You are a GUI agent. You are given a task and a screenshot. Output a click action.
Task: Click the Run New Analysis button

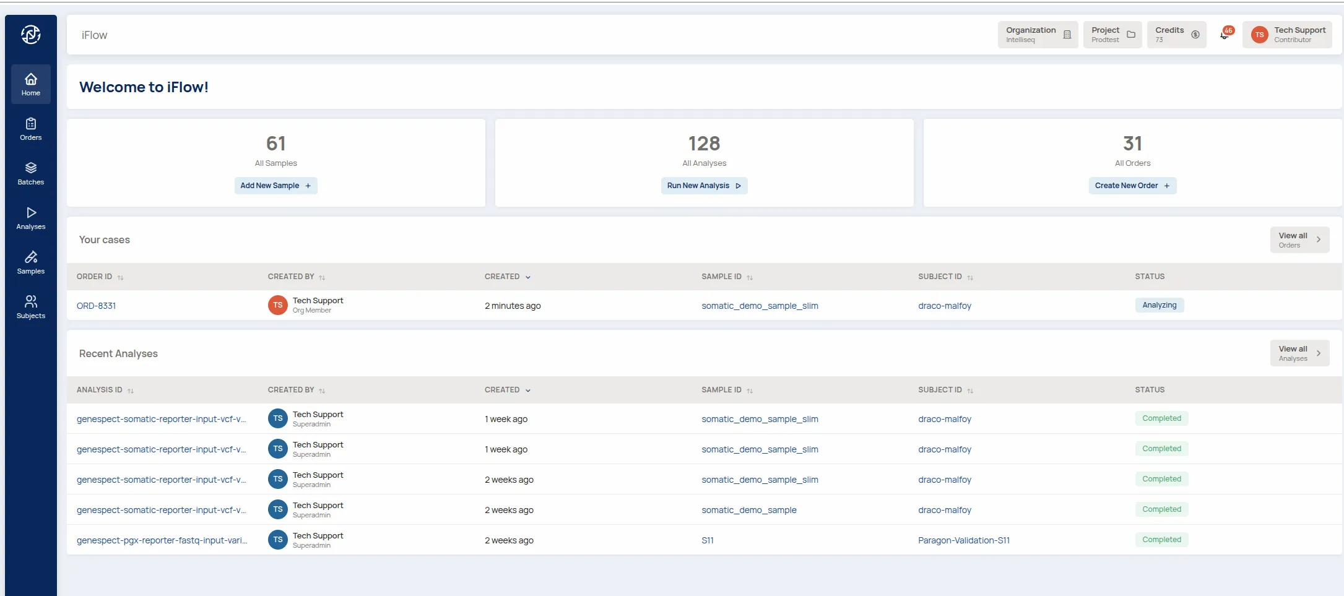click(x=704, y=186)
